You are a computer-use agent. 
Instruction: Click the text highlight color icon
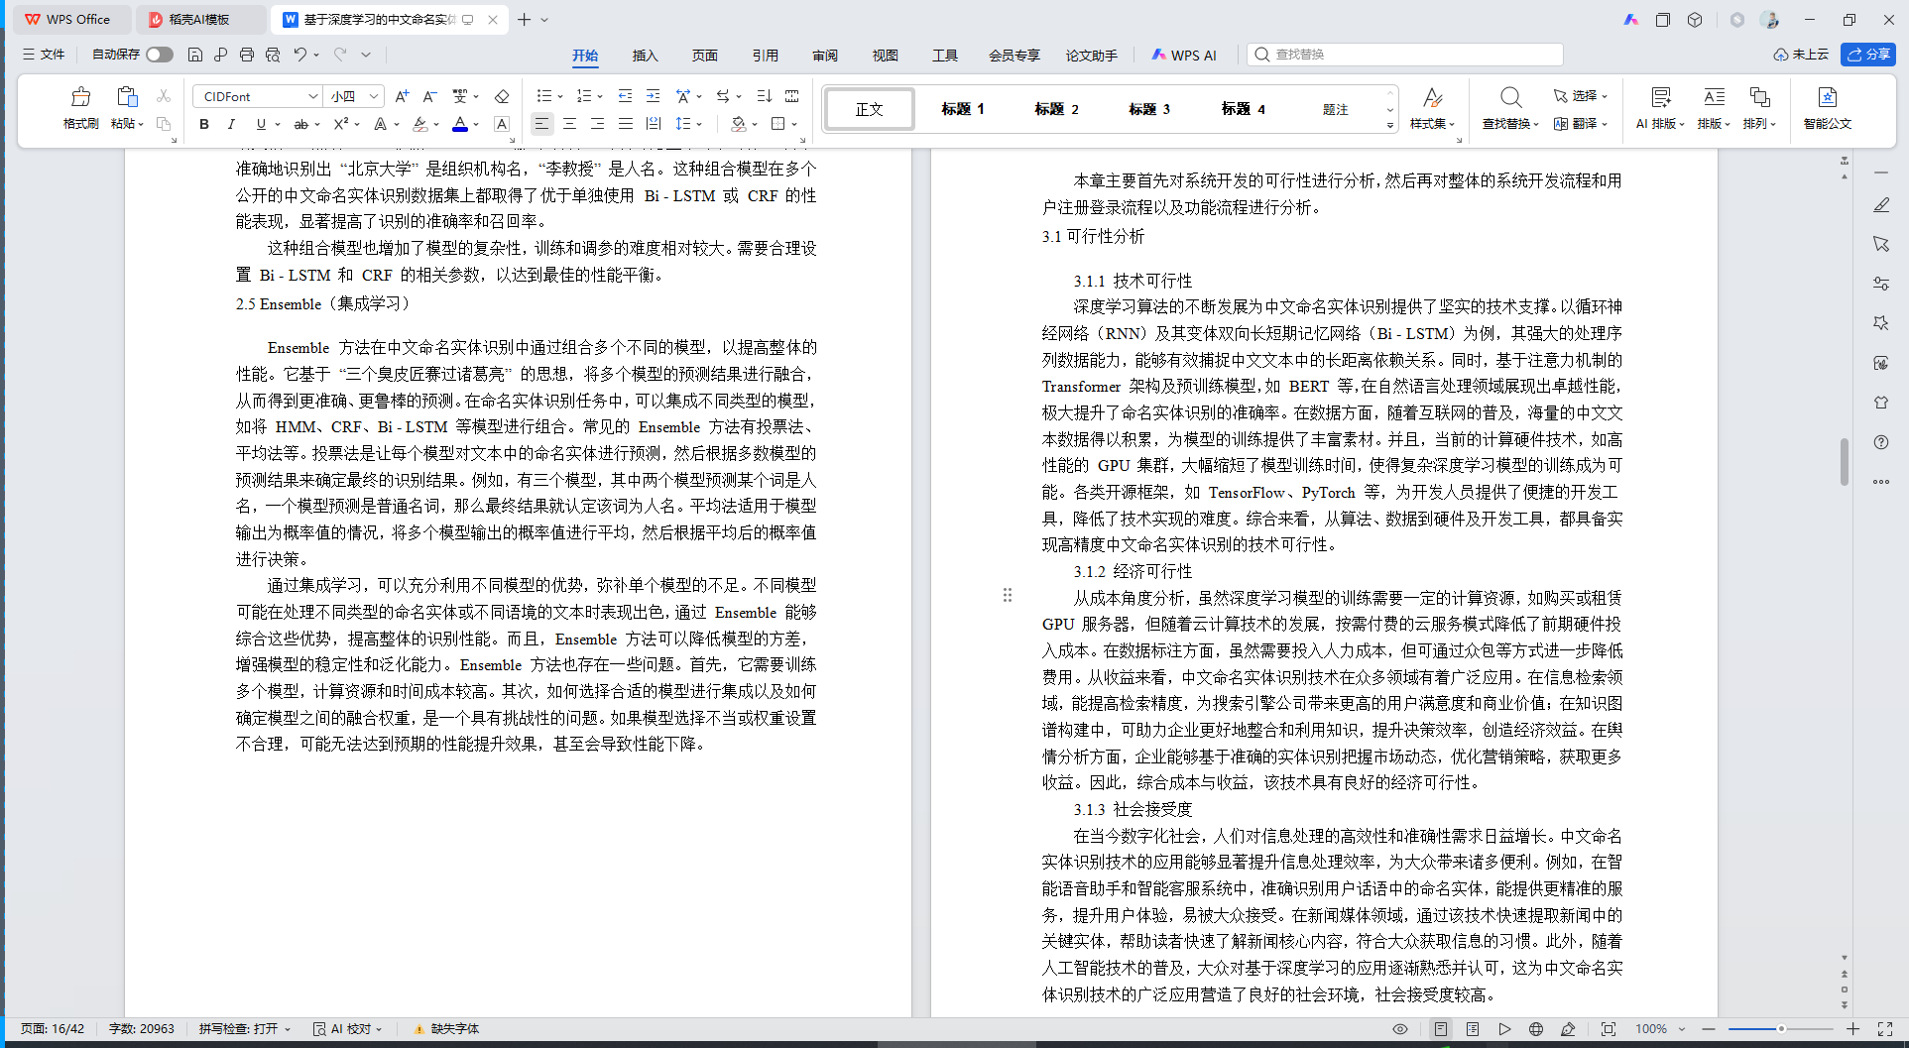click(x=420, y=124)
